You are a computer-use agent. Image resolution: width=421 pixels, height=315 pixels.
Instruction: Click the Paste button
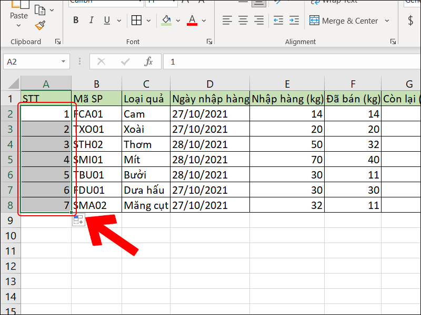point(18,15)
